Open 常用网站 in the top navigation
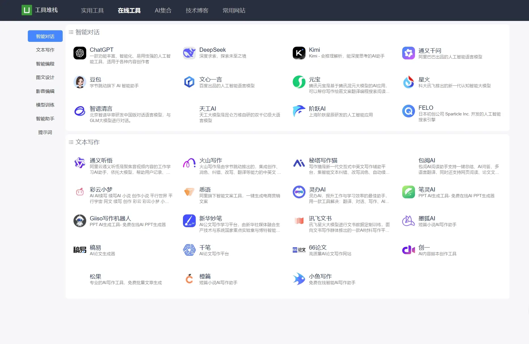 pos(234,10)
